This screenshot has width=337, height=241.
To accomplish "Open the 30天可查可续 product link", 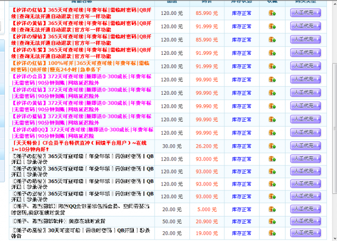I will [80, 233].
